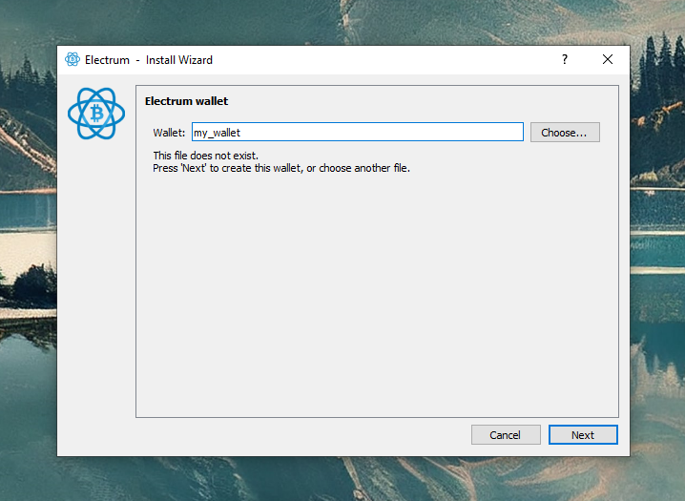Click the 'Press Next to create' instruction text
This screenshot has height=501, width=685.
pyautogui.click(x=280, y=168)
